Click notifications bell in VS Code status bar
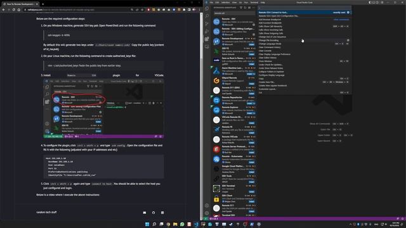Screen dimensions: 406x228 402,218
